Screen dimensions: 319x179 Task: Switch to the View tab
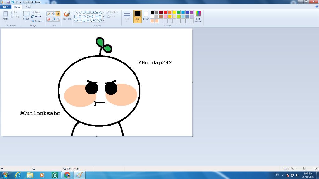28,7
